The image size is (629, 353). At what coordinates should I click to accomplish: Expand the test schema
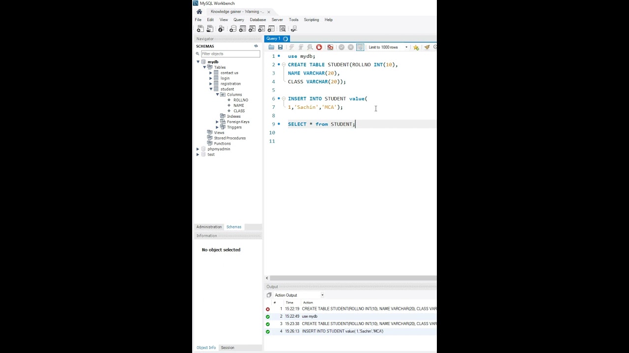198,154
